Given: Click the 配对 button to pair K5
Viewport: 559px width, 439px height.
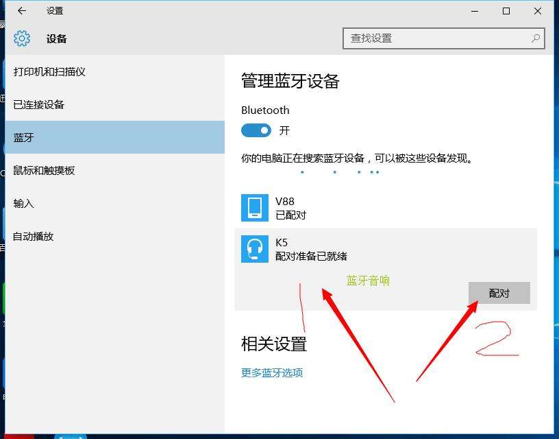Looking at the screenshot, I should coord(500,292).
